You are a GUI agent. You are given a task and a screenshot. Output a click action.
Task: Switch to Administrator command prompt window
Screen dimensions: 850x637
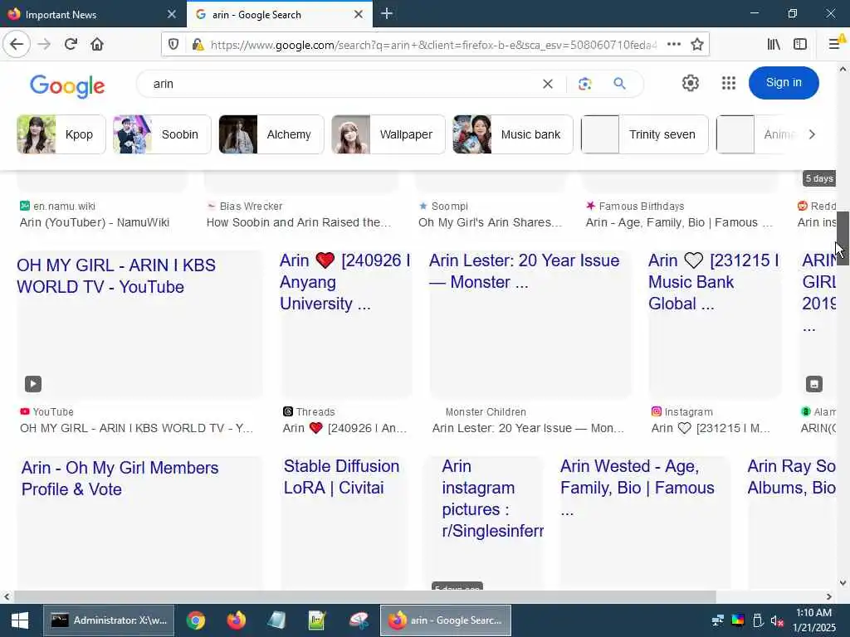click(109, 620)
